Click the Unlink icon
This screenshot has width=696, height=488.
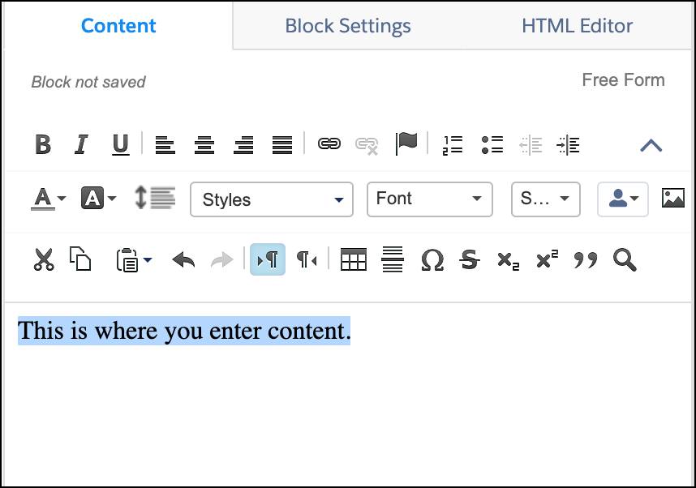(367, 146)
